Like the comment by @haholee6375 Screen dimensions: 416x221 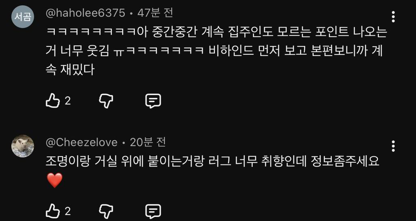tap(52, 101)
